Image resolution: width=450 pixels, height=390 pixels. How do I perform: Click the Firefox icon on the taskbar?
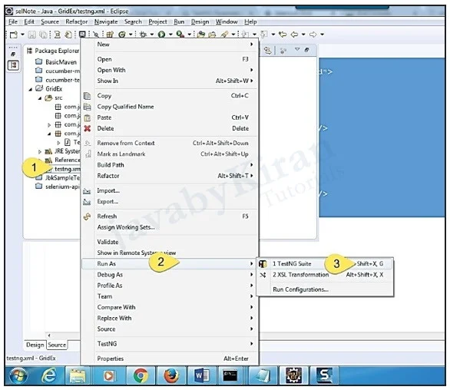[x=171, y=375]
